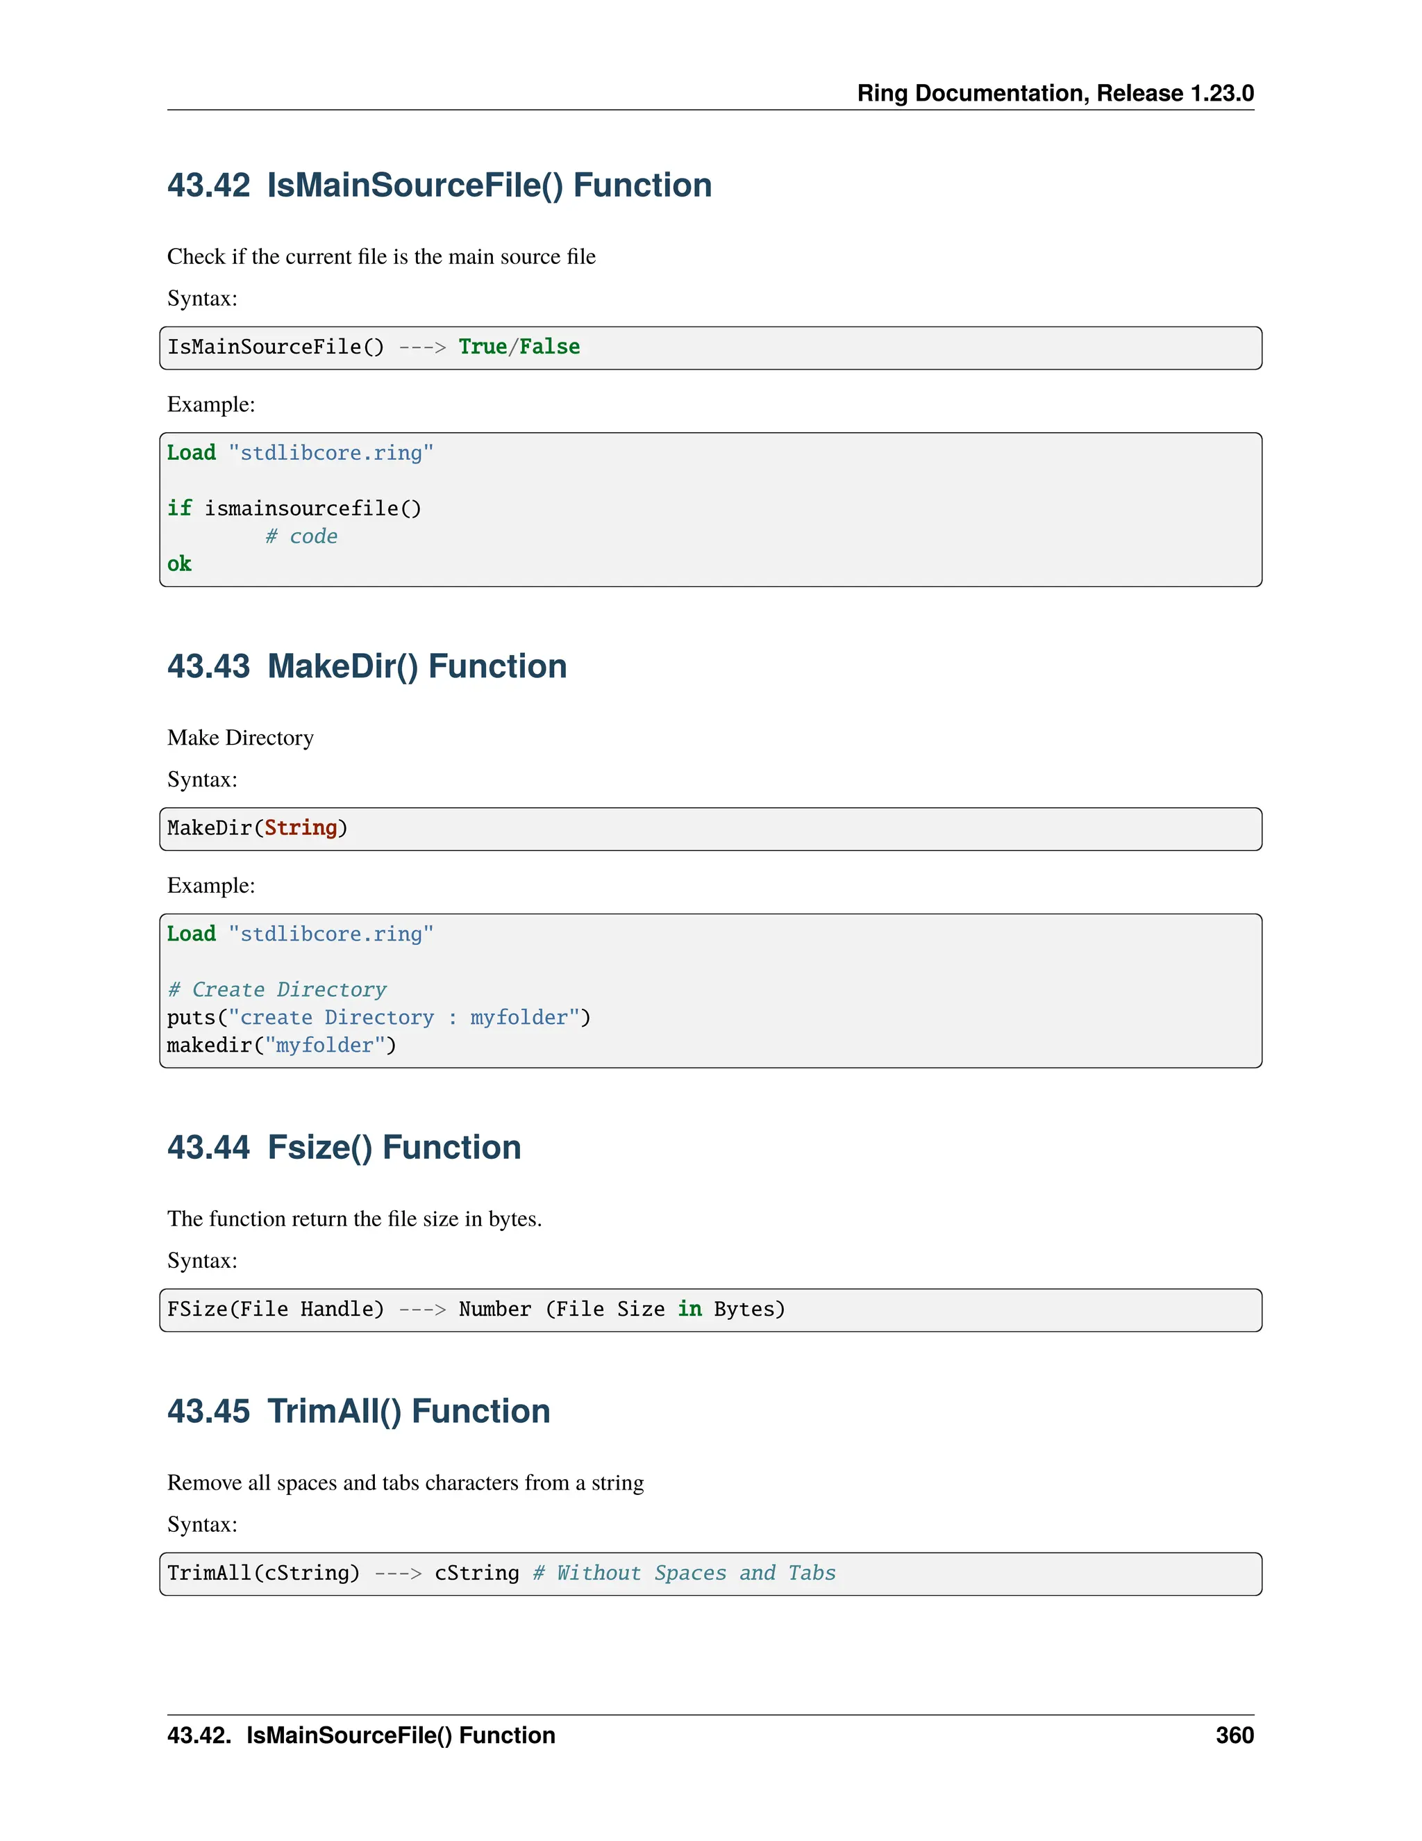1422x1841 pixels.
Task: Click the line "if ismainsourcefile()" in code
Action: pos(294,509)
